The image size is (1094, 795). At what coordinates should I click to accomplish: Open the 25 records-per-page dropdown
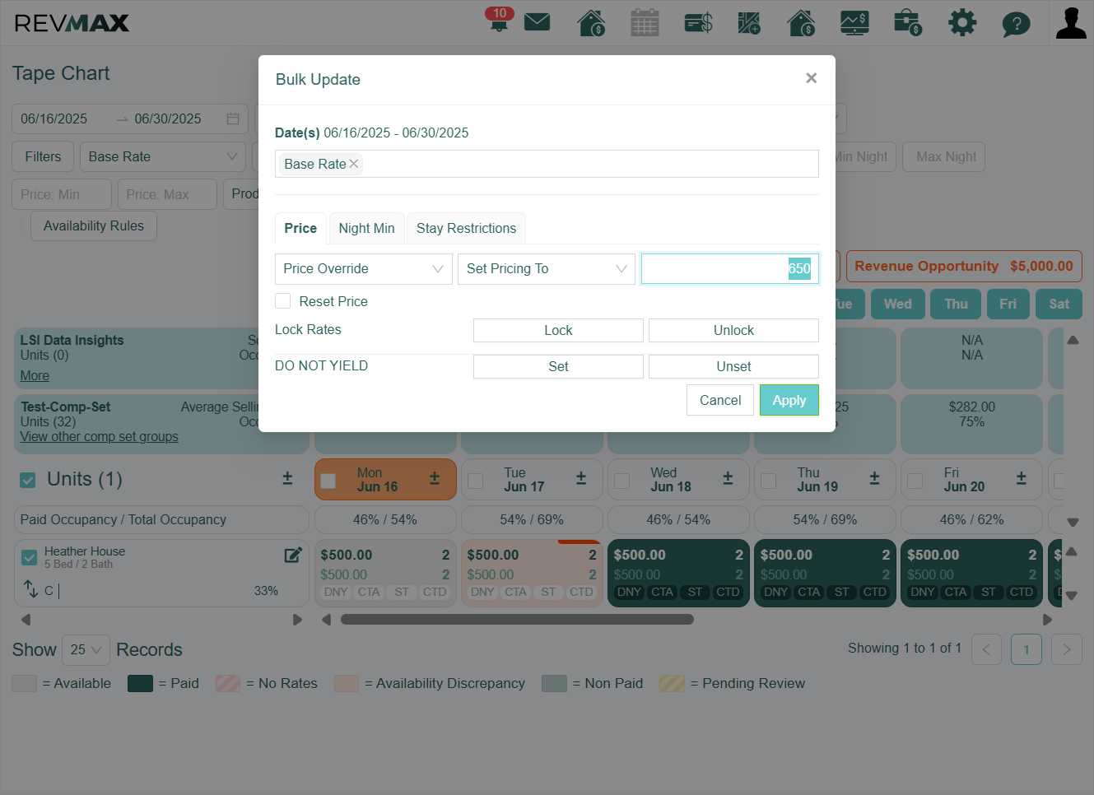(86, 650)
